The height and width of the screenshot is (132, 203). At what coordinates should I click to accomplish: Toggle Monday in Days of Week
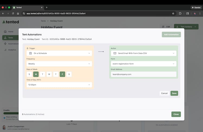(36, 74)
